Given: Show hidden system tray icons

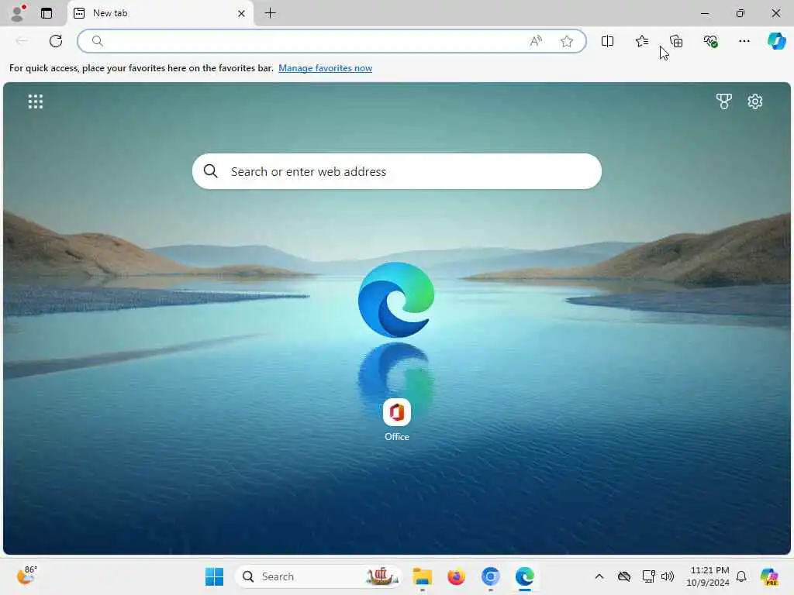Looking at the screenshot, I should (599, 576).
